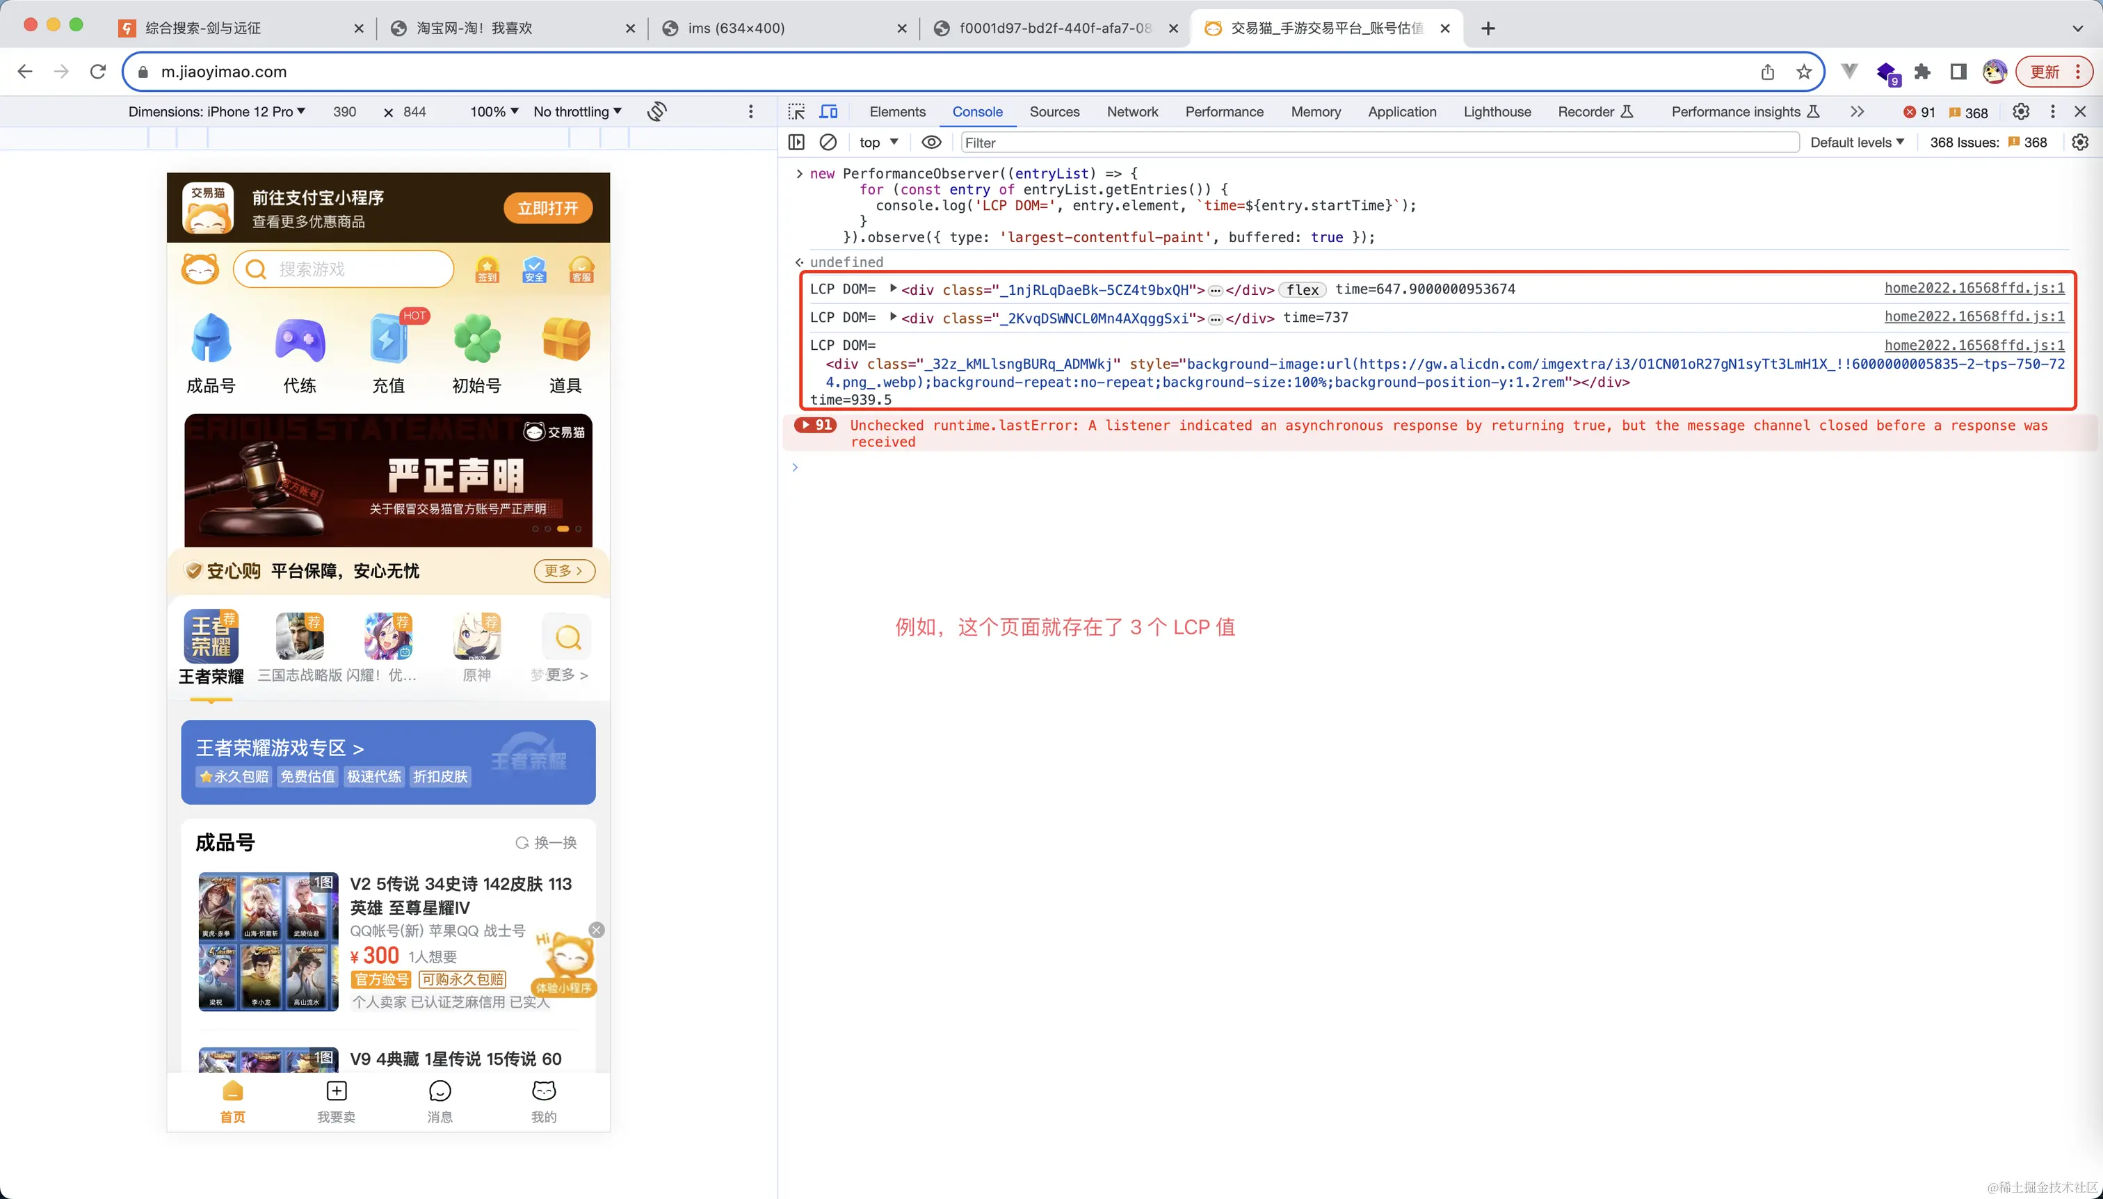Open the Default levels dropdown

[1857, 143]
